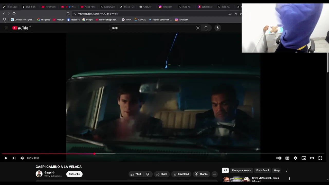Screen dimensions: 329x185
Task: Translate this page icon
Action: click(236, 14)
